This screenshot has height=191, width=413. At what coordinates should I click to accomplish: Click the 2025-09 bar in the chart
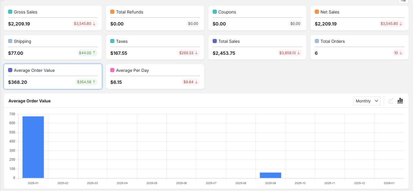click(270, 175)
